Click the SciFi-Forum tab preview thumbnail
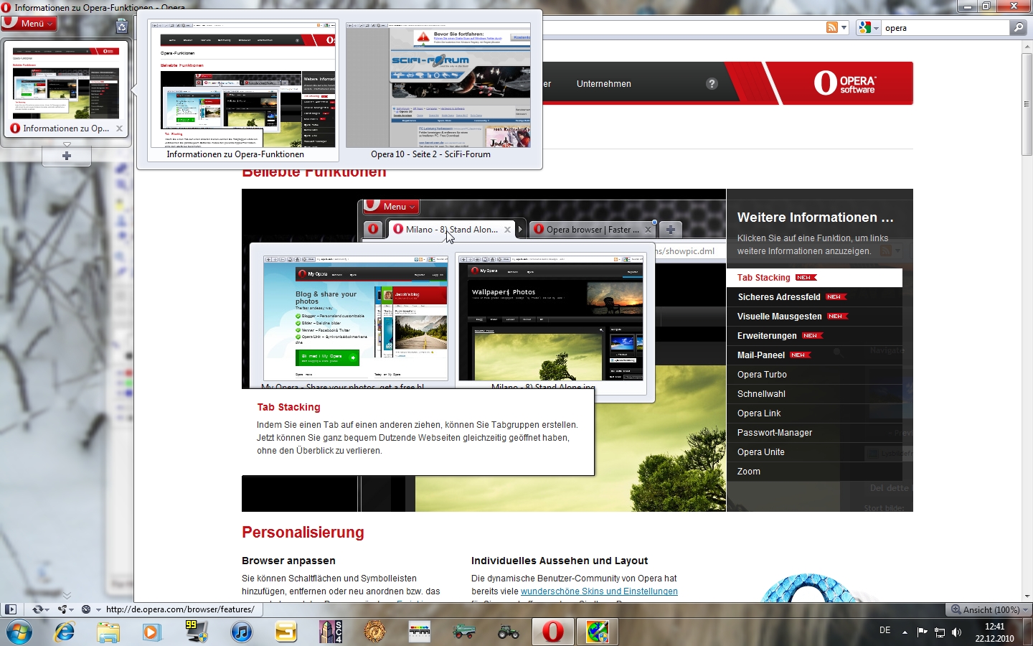The width and height of the screenshot is (1033, 646). pos(438,86)
